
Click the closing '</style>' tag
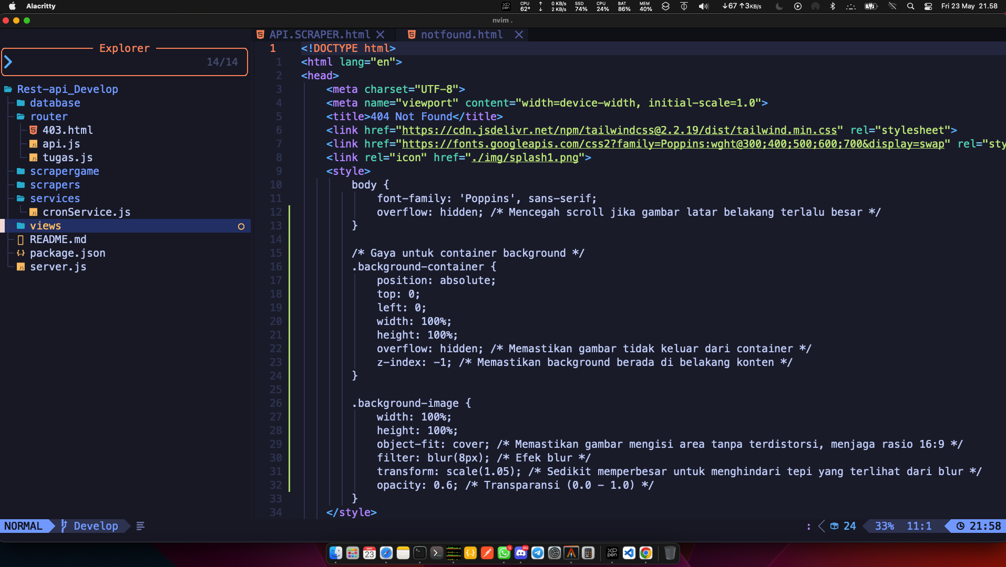coord(352,512)
